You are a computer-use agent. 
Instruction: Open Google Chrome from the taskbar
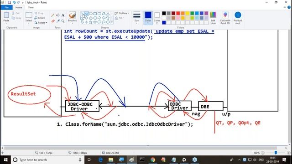point(153,160)
